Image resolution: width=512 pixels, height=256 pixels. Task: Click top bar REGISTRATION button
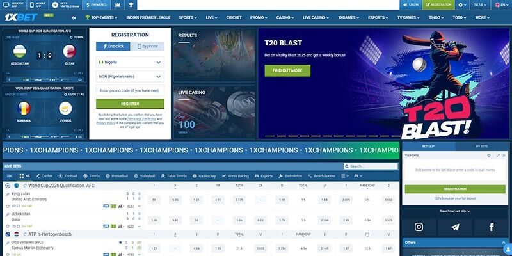pos(438,5)
